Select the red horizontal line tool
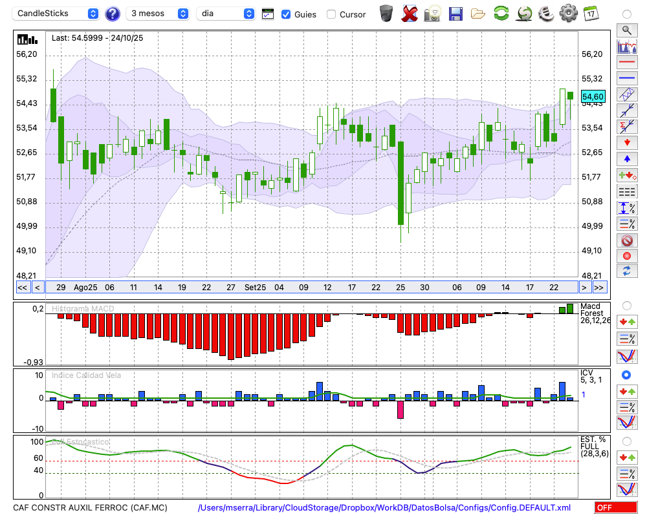Screen dimensions: 647x517 [626, 62]
